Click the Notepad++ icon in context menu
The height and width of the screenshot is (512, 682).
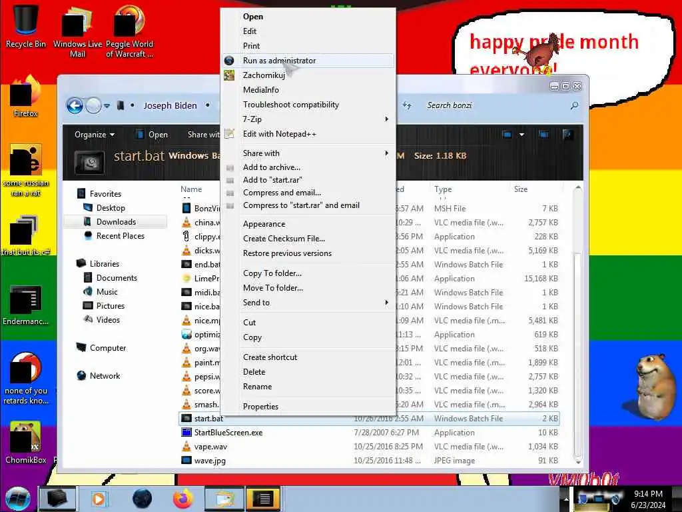(x=229, y=133)
